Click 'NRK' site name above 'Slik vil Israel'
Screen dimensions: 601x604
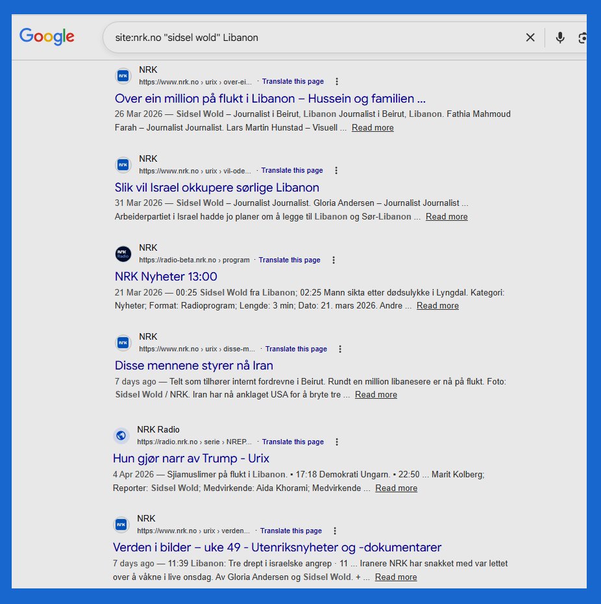[148, 158]
